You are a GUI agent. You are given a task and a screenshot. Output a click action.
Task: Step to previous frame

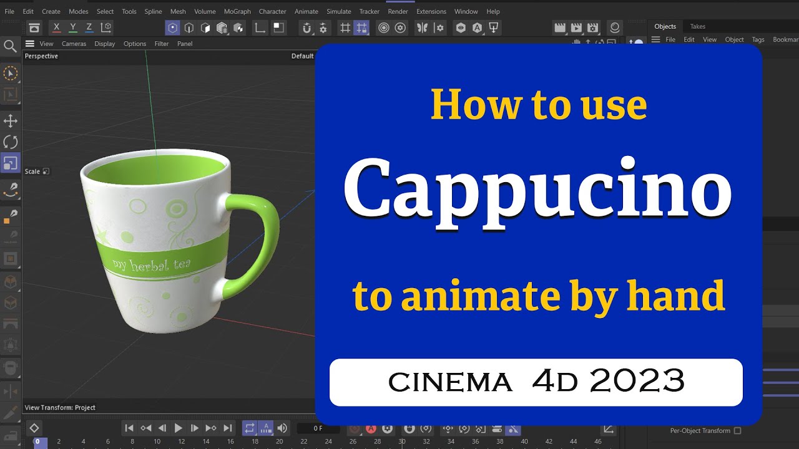click(162, 428)
